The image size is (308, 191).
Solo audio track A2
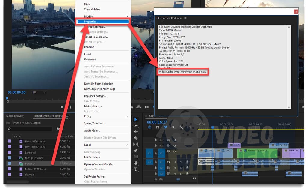pos(181,168)
